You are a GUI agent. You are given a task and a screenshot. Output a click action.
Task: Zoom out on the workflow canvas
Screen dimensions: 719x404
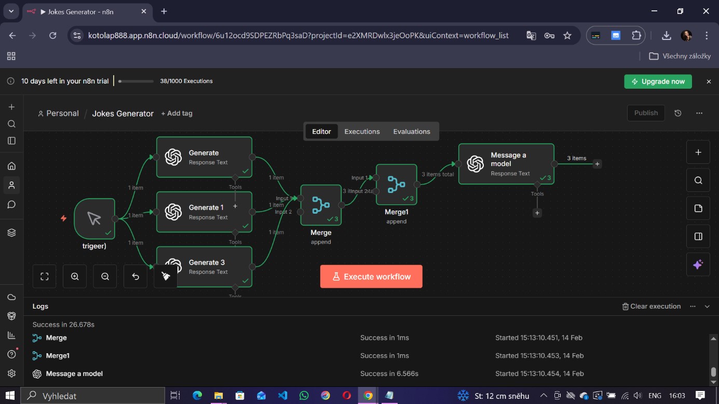[105, 276]
